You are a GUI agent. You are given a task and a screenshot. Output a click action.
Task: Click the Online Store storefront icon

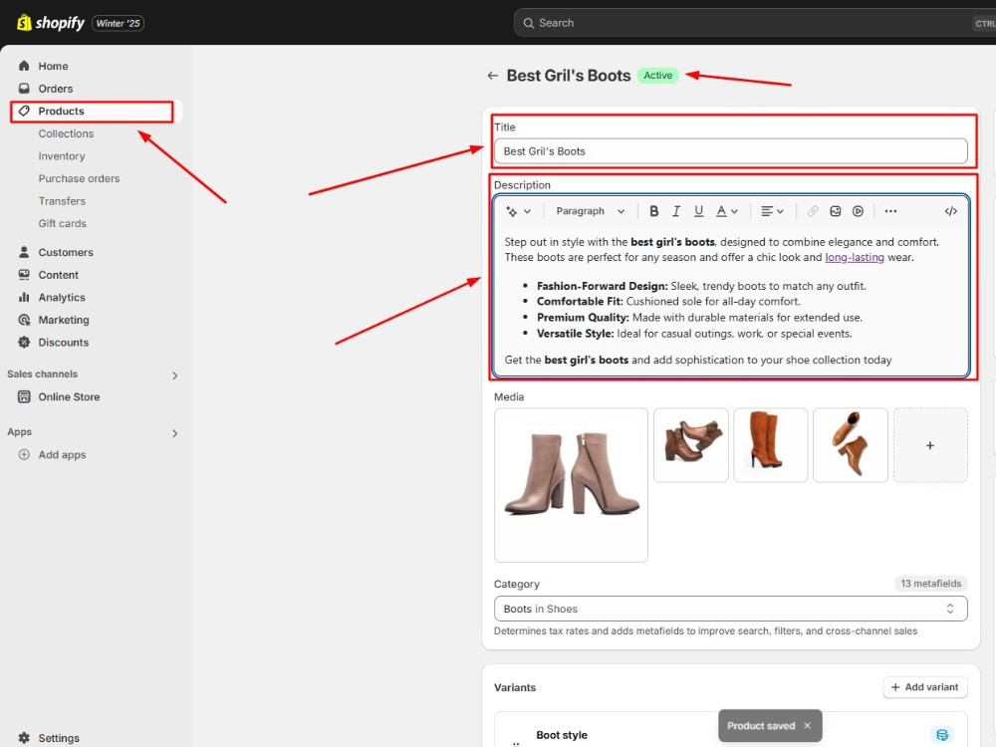click(x=24, y=397)
